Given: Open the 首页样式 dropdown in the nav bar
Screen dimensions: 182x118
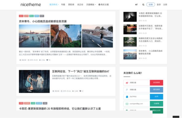Looking at the screenshot, I should (54, 5).
